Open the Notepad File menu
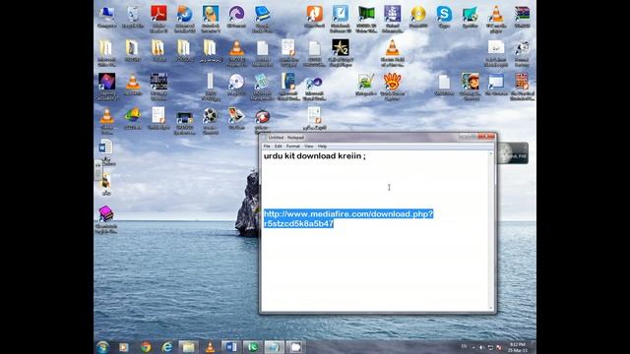Viewport: 630px width, 354px height. pos(267,147)
